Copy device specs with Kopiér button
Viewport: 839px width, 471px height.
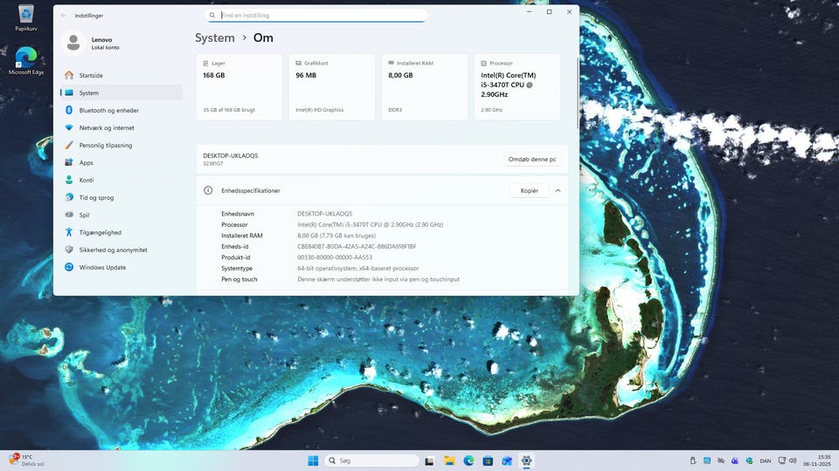[529, 190]
